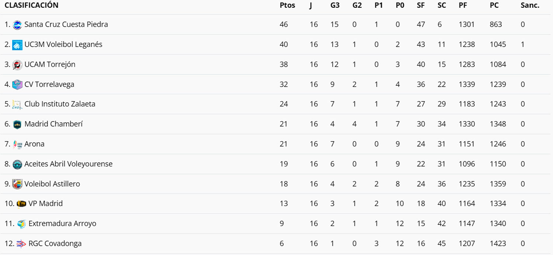Click the Santa Cruz Cuesta Piedra team logo
Screen dimensions: 553x255
(x=17, y=25)
